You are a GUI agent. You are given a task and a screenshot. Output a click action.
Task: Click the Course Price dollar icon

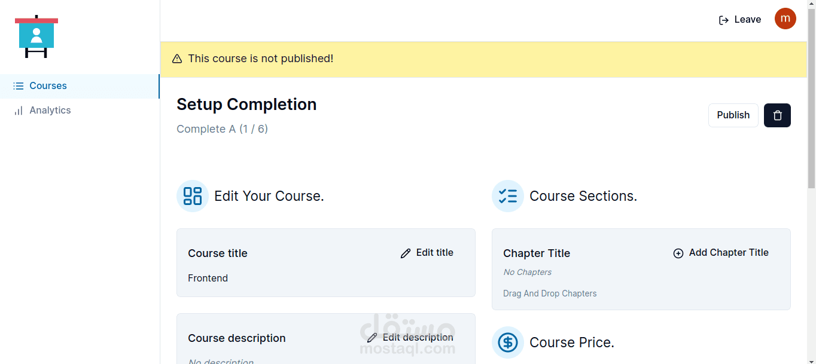pos(508,342)
